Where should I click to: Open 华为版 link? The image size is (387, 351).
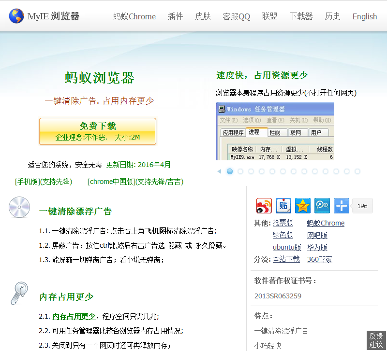tap(317, 247)
